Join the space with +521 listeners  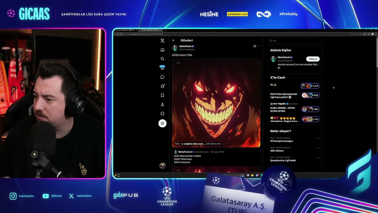[310, 95]
